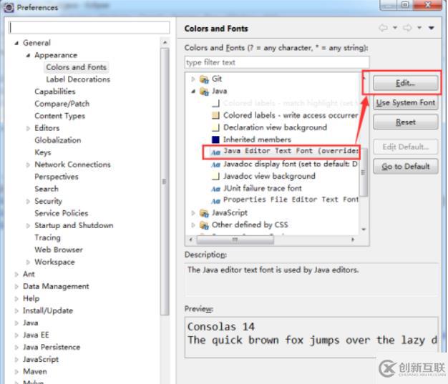
Task: Click the font list vertical scrollbar thumb
Action: (x=363, y=172)
